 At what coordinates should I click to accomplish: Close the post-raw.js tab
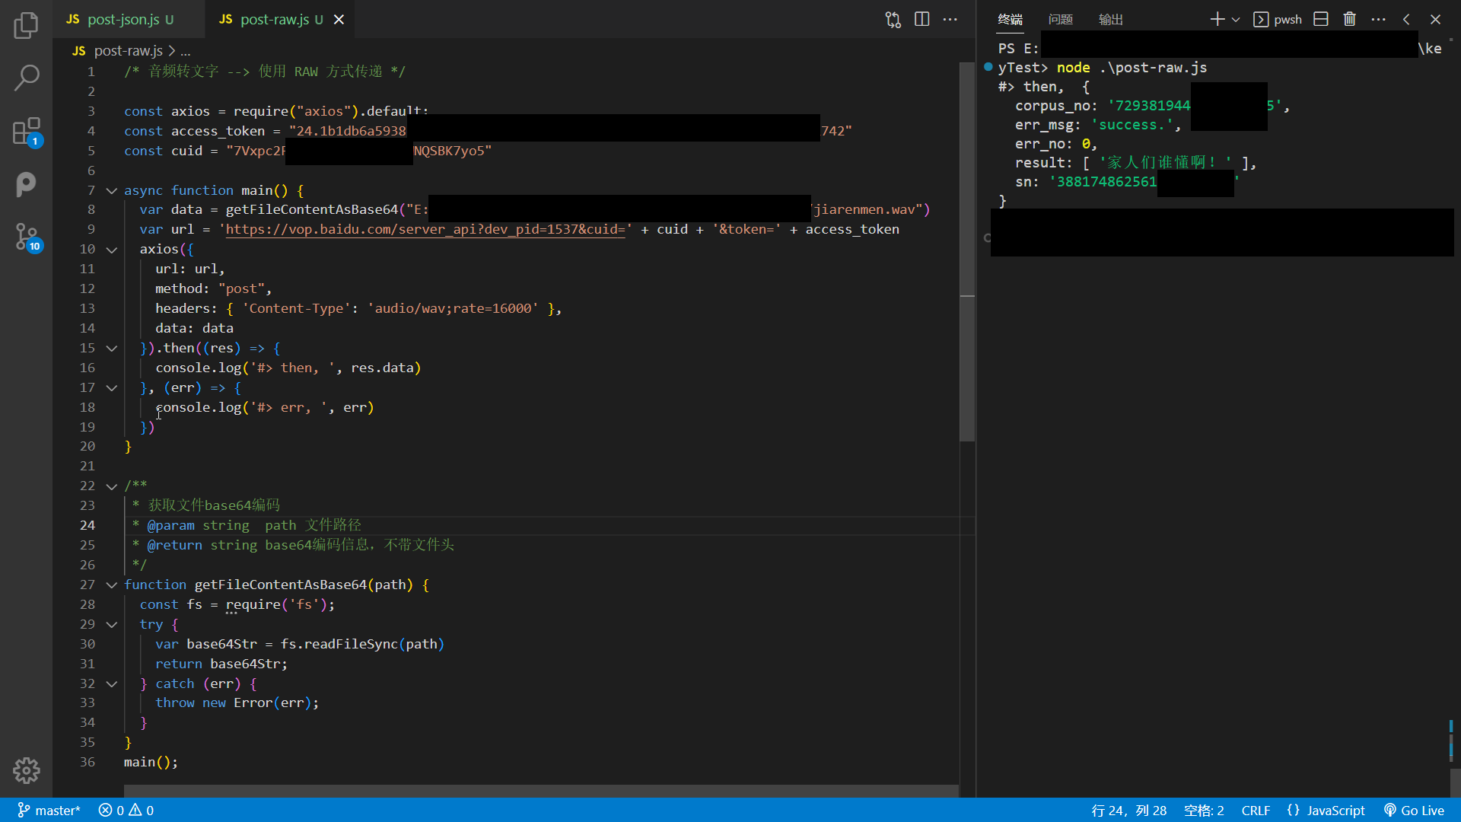[x=339, y=19]
